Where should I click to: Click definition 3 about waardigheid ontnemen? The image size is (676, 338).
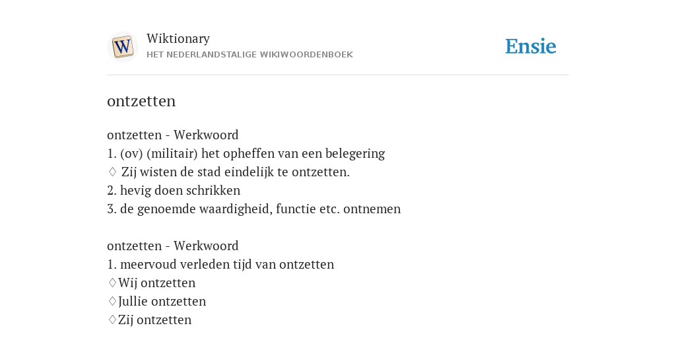coord(254,209)
